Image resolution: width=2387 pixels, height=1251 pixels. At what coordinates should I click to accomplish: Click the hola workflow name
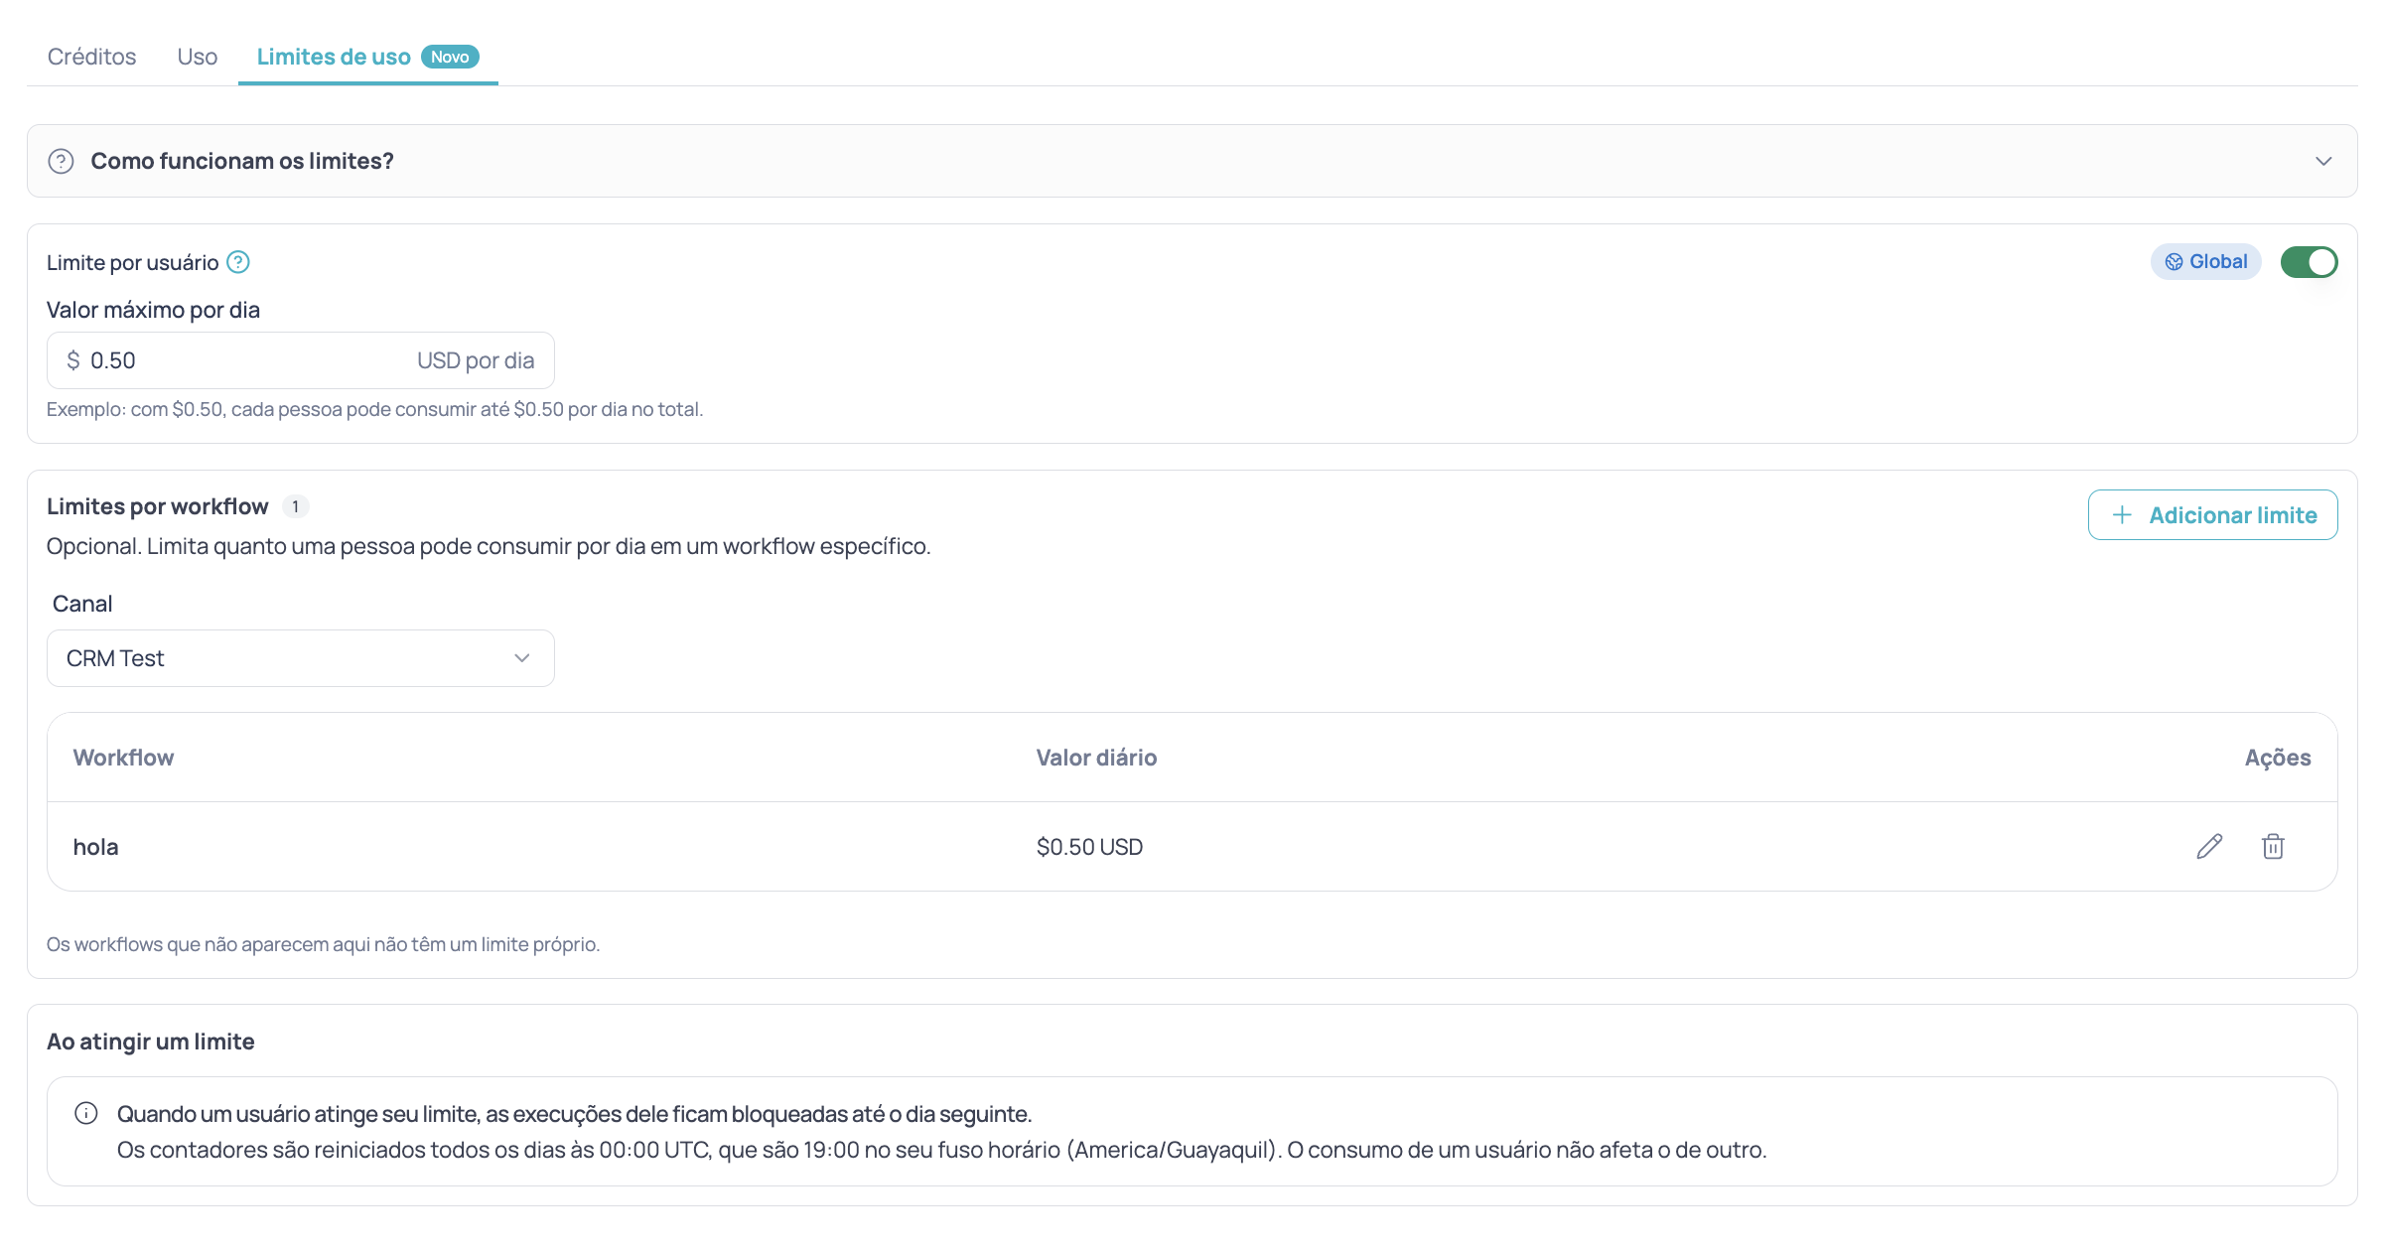[96, 847]
